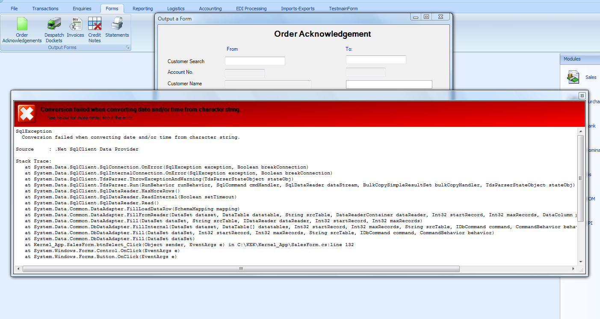The width and height of the screenshot is (600, 319).
Task: Expand the Output Forms group launcher
Action: tap(127, 48)
